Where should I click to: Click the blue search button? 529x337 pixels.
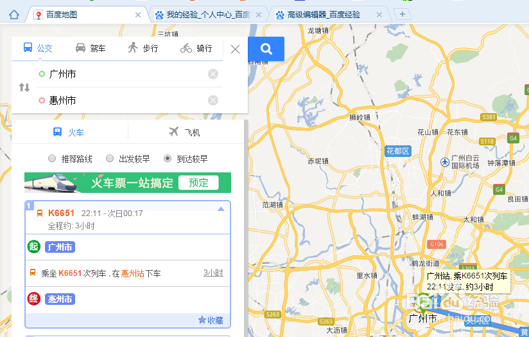[266, 49]
